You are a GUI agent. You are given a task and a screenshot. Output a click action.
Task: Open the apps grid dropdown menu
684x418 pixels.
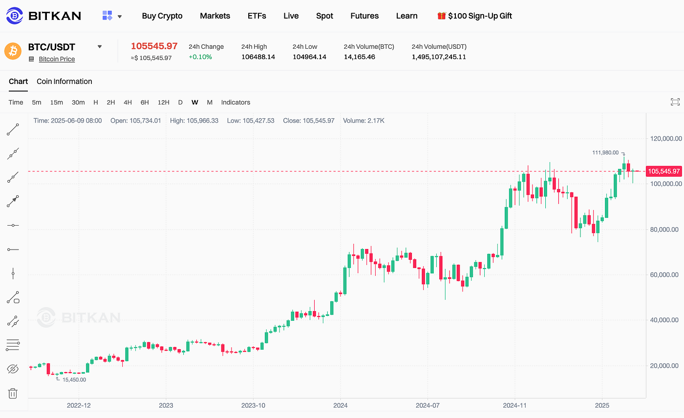112,16
